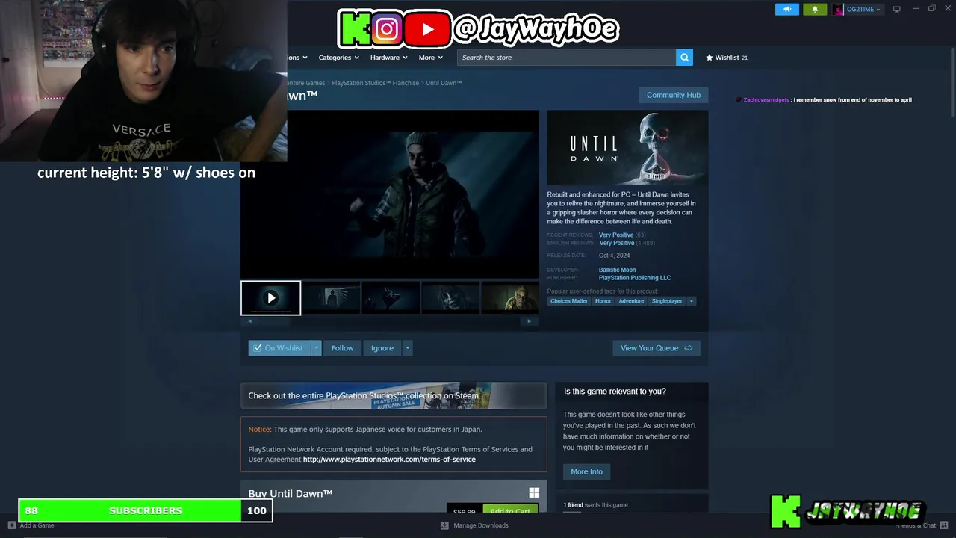Open the PlayStation Studios Franchise breadcrumb

(375, 83)
